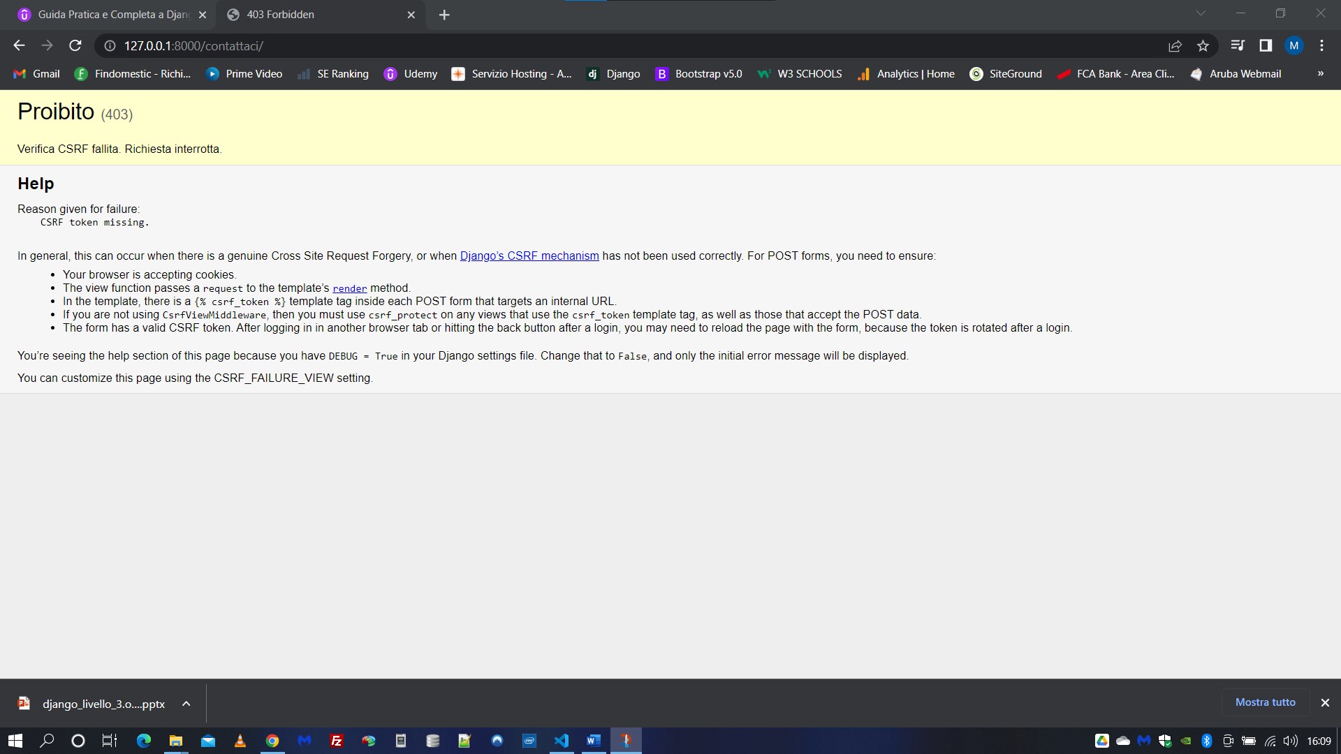Open the Wi-Fi network tray icon
Viewport: 1341px width, 754px height.
[x=1270, y=741]
